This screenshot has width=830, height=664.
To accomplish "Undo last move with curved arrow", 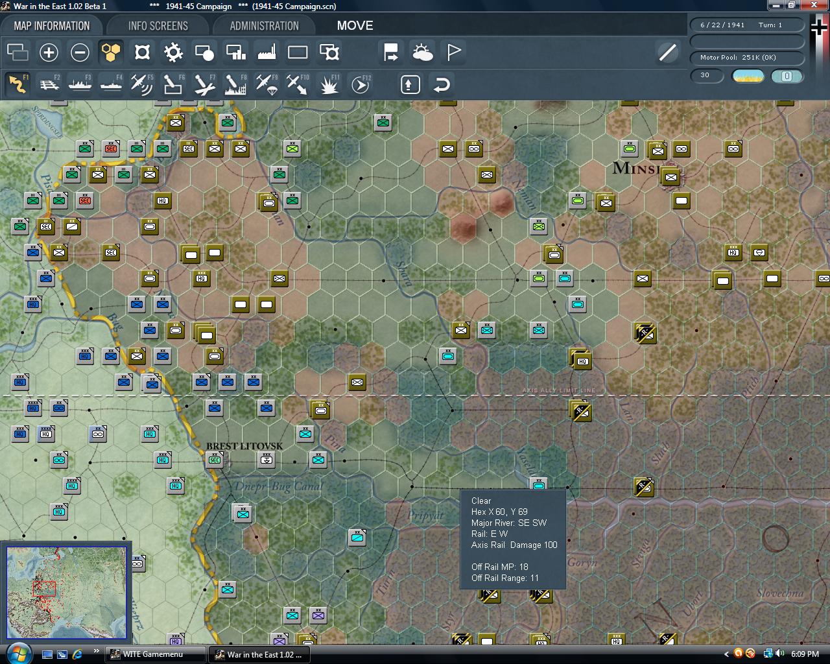I will click(442, 84).
